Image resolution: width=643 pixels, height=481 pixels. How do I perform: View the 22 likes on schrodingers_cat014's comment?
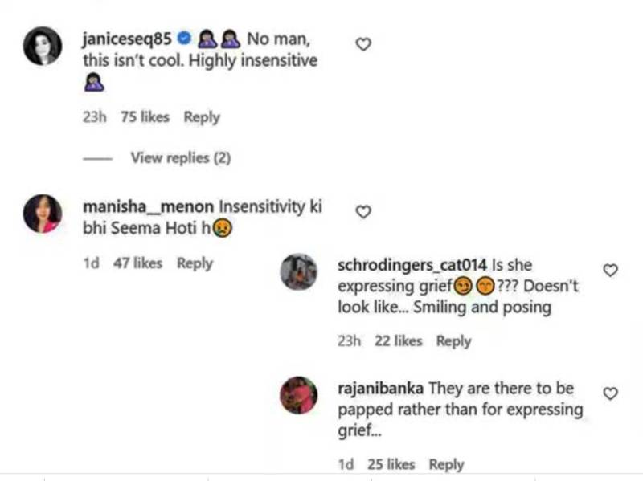pyautogui.click(x=398, y=341)
